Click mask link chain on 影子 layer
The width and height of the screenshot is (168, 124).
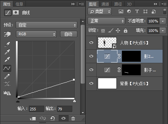pyautogui.click(x=119, y=70)
